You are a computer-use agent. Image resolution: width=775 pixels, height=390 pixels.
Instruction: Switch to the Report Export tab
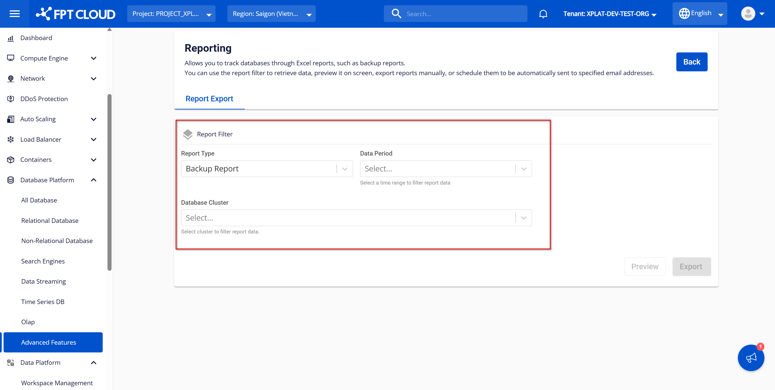pyautogui.click(x=209, y=99)
